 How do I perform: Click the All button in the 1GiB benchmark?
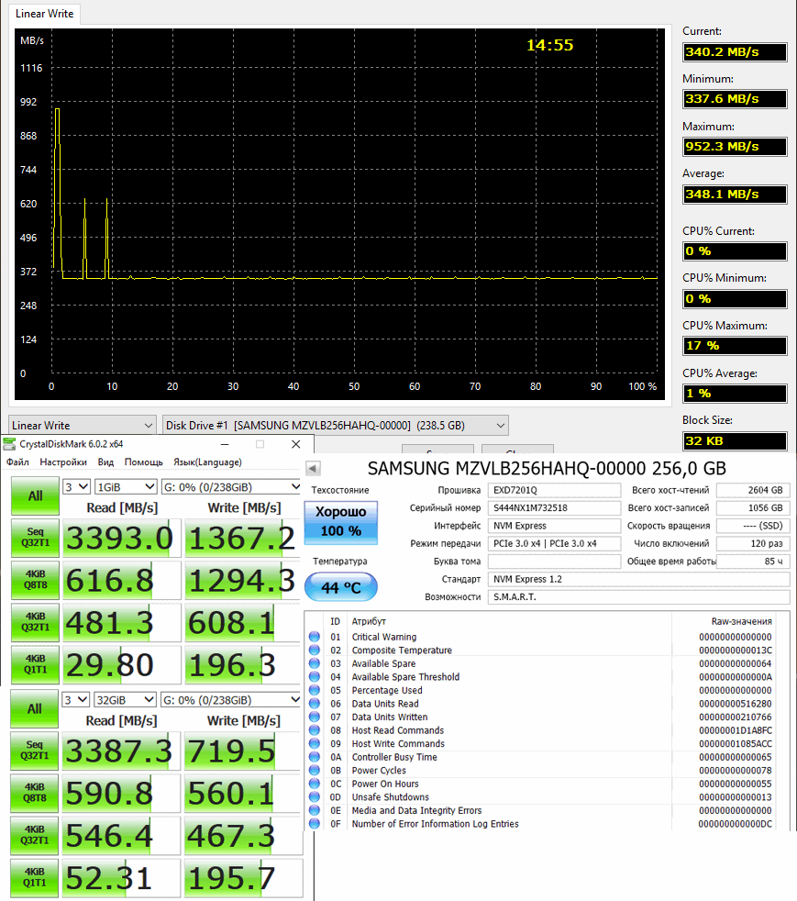(x=35, y=495)
